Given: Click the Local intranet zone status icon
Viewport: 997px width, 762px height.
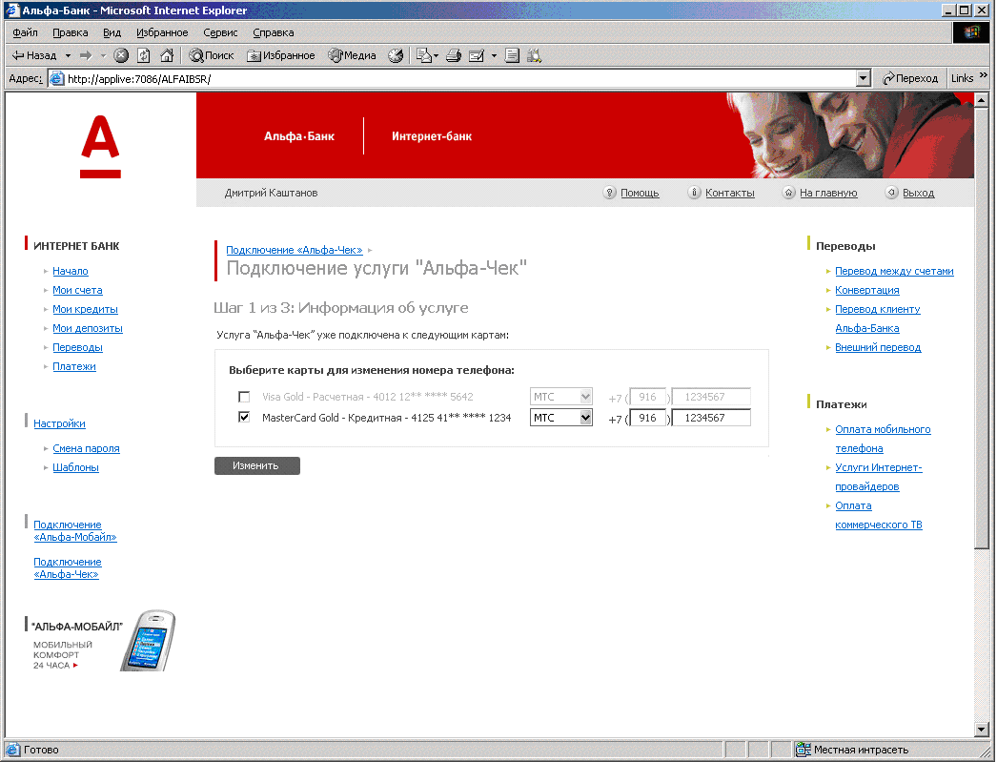Looking at the screenshot, I should (x=804, y=750).
